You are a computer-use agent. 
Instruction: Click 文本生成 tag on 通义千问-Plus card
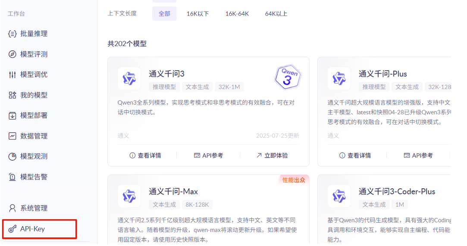407,87
